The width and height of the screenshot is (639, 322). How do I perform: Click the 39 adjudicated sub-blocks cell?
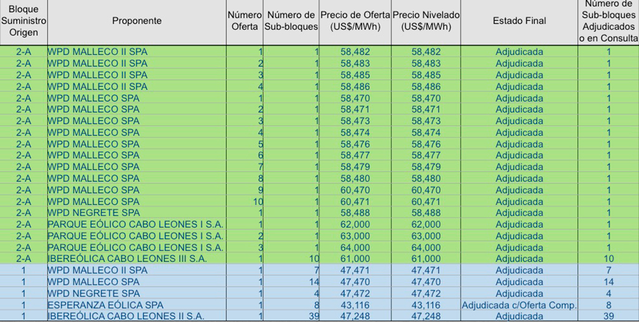pos(608,316)
